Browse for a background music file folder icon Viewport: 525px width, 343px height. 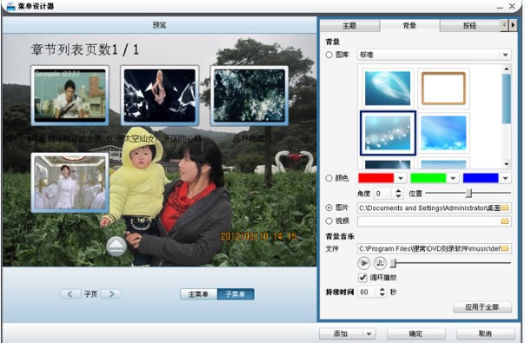(x=505, y=248)
